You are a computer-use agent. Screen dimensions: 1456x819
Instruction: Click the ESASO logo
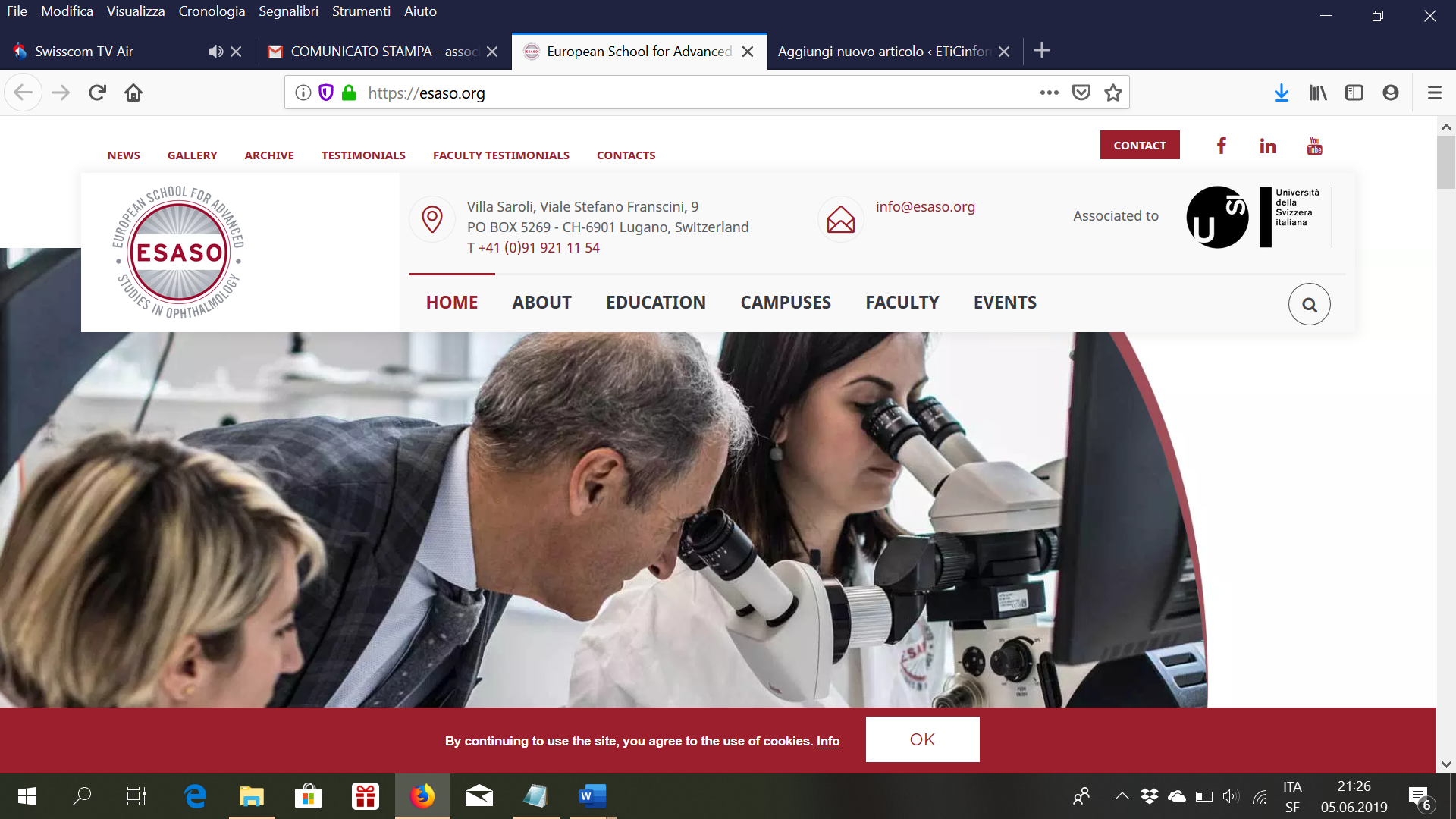[179, 252]
